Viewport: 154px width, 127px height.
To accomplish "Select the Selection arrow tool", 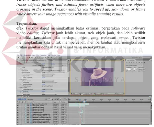I will click(x=19, y=58).
